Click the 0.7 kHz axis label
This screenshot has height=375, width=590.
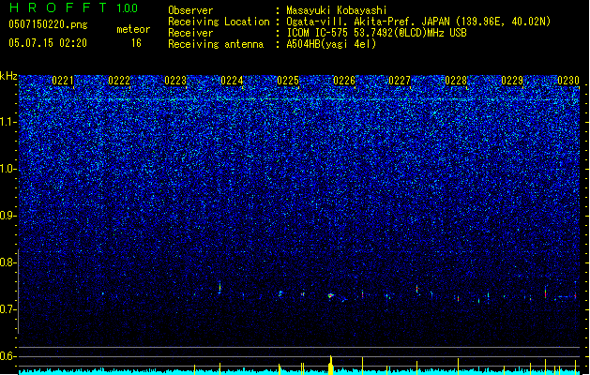coord(8,309)
